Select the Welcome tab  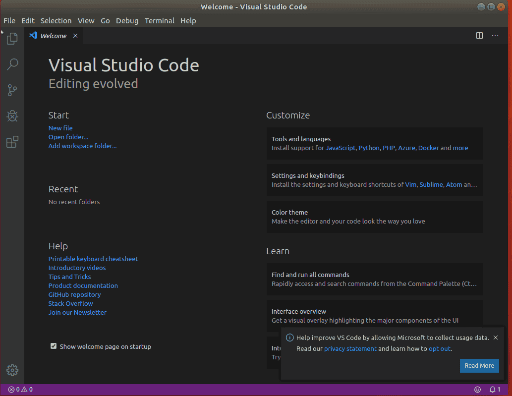(x=54, y=36)
